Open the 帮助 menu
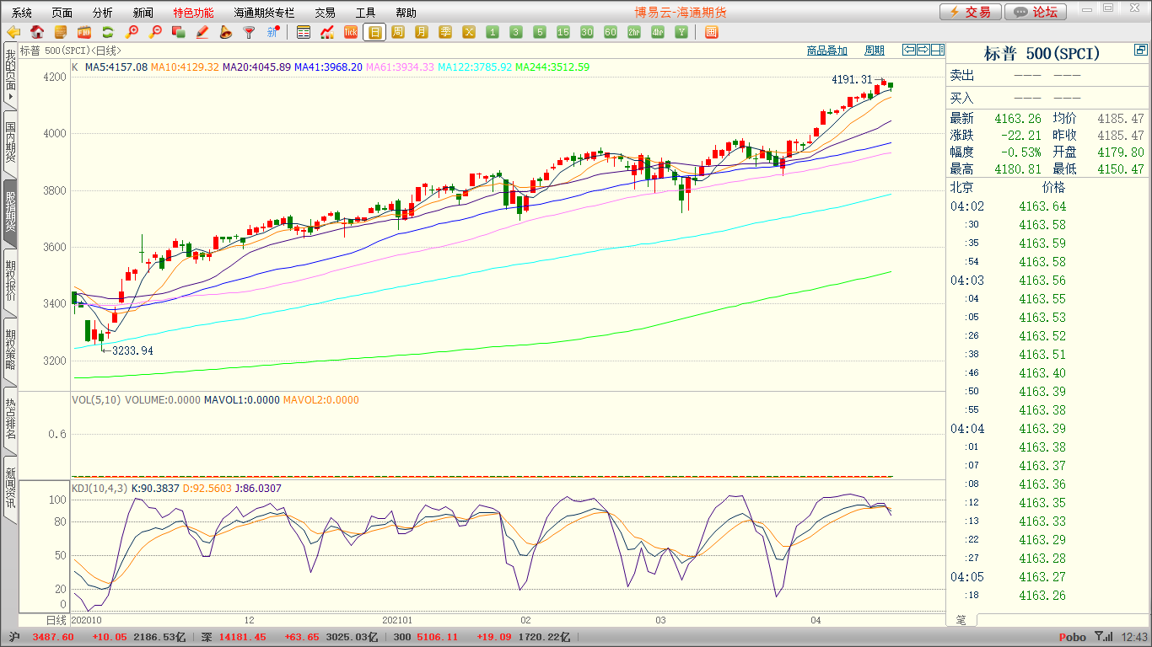Image resolution: width=1152 pixels, height=647 pixels. point(406,13)
